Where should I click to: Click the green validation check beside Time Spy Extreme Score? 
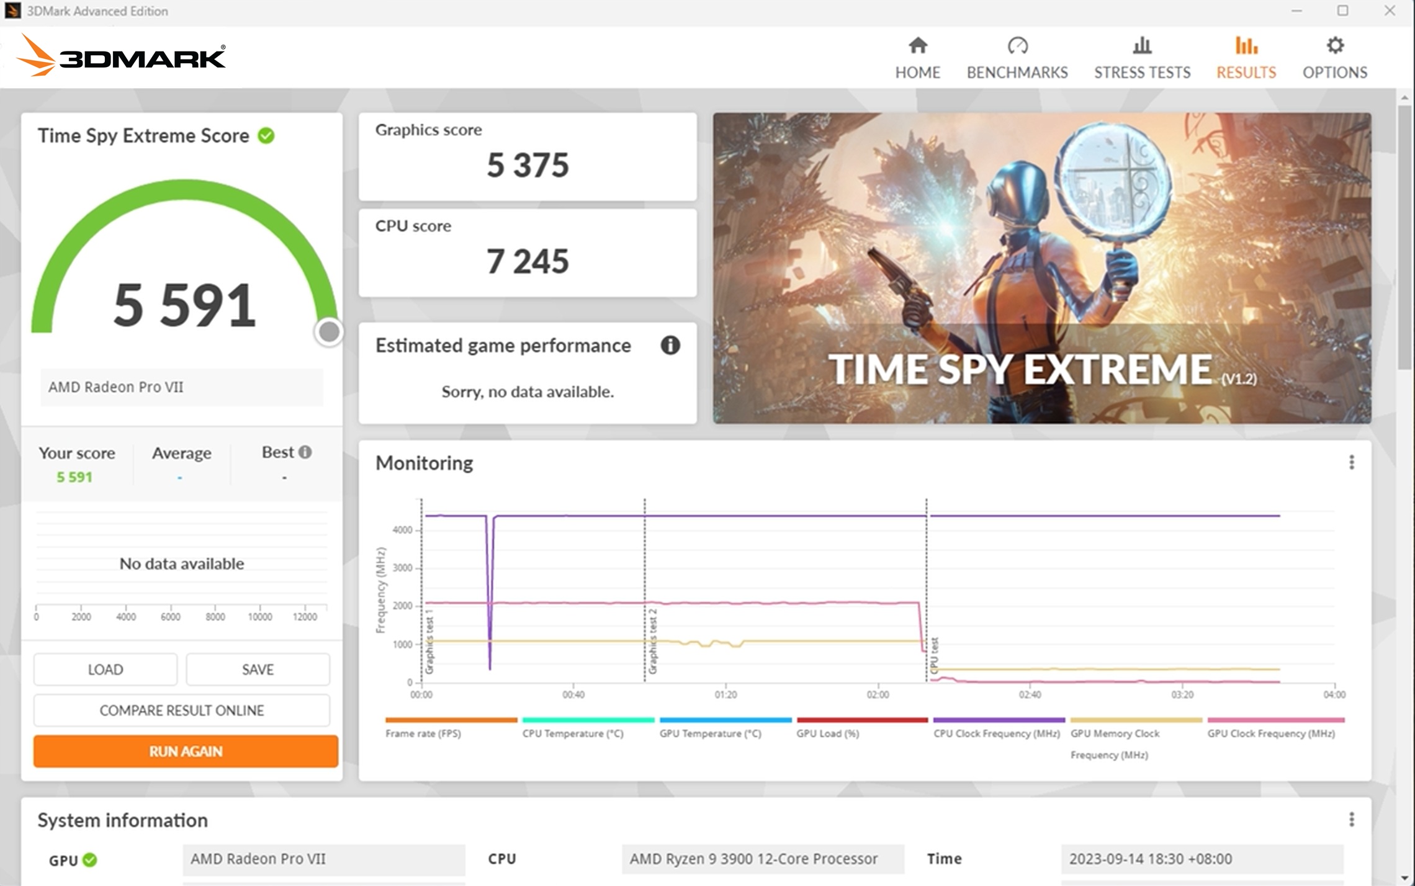pyautogui.click(x=266, y=135)
